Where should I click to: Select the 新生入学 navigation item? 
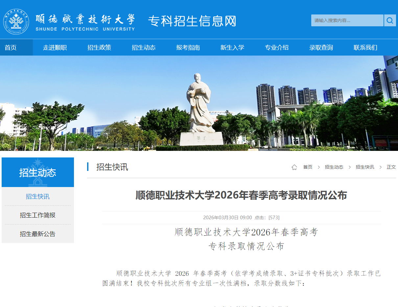coord(233,47)
